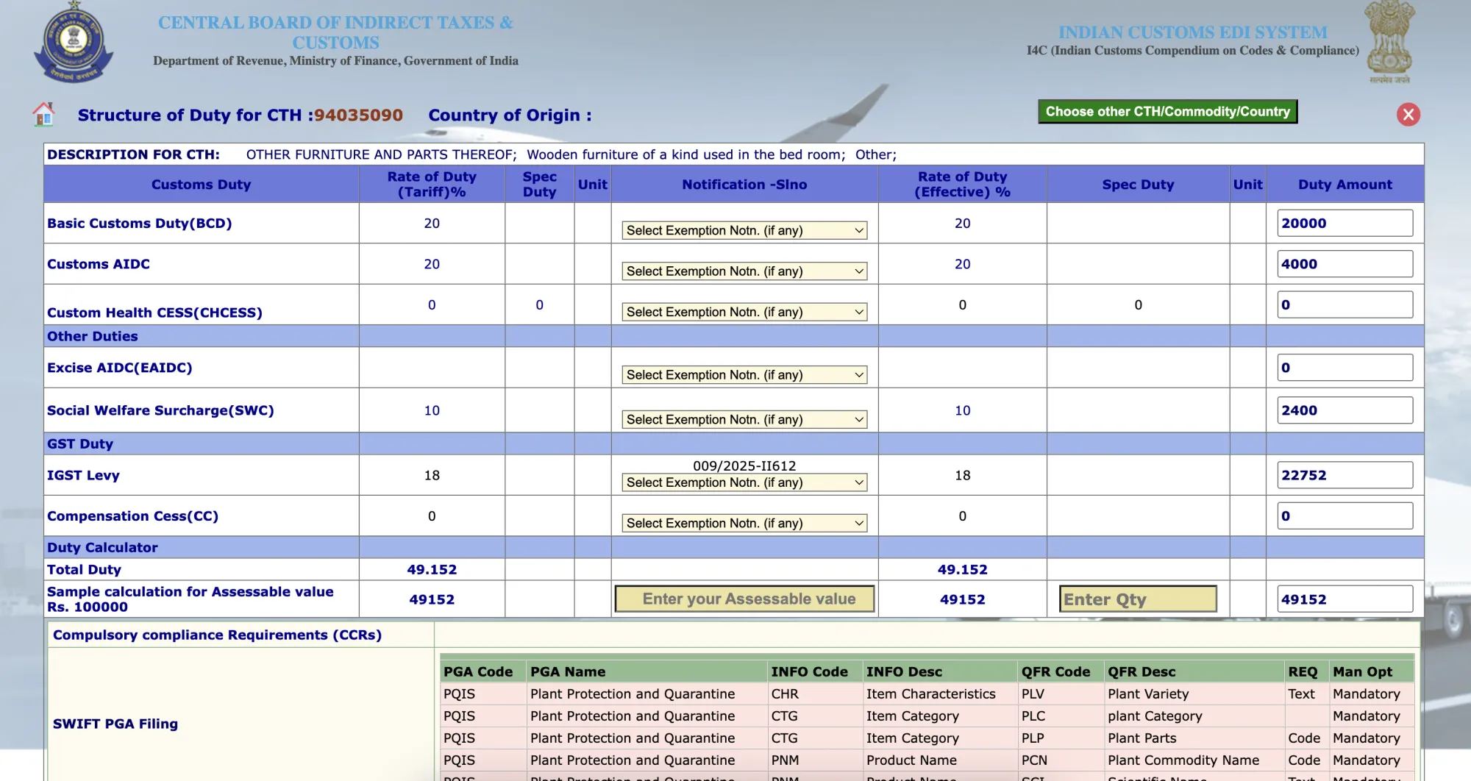Click the CBIC emblem logo at top left
Image resolution: width=1471 pixels, height=781 pixels.
(74, 43)
